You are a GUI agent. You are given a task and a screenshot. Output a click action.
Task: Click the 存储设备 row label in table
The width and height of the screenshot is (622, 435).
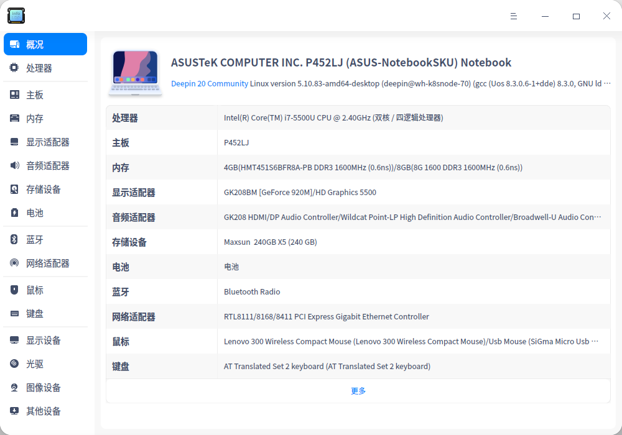tap(129, 242)
